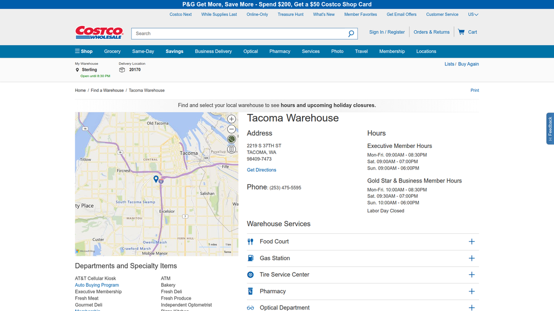Open Membership in the navigation bar
Viewport: 554px width, 311px height.
(x=392, y=51)
